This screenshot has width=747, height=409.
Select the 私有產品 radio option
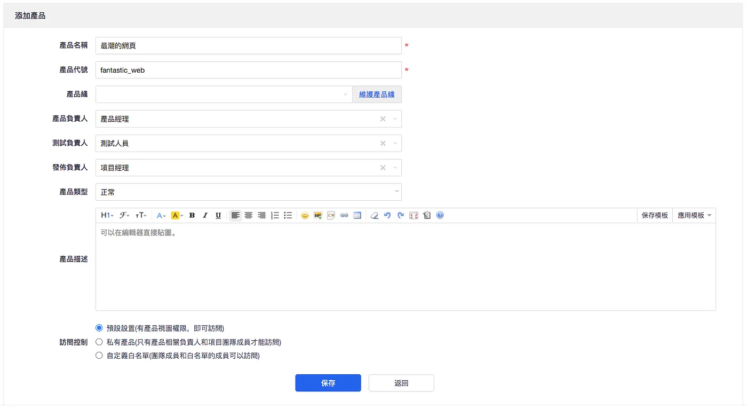[x=99, y=342]
